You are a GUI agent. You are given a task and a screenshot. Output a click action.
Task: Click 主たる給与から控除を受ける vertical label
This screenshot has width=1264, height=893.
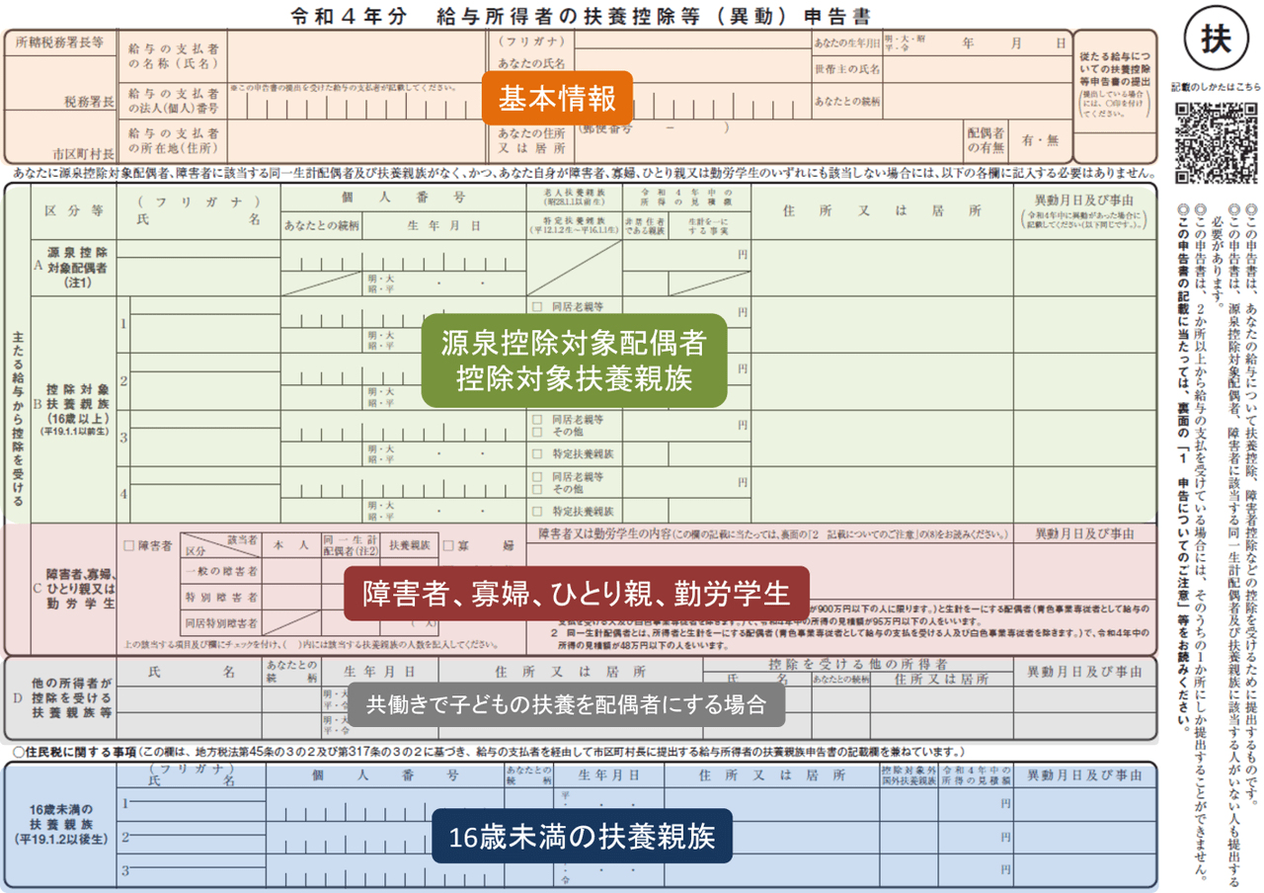click(x=18, y=420)
